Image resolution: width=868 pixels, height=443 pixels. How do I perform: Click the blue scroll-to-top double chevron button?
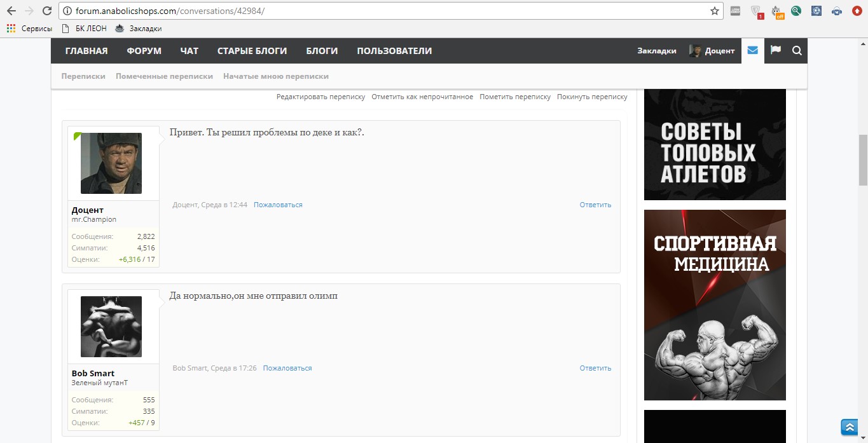click(849, 426)
